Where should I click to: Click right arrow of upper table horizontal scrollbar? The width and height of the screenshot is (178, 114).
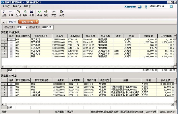tap(173, 67)
